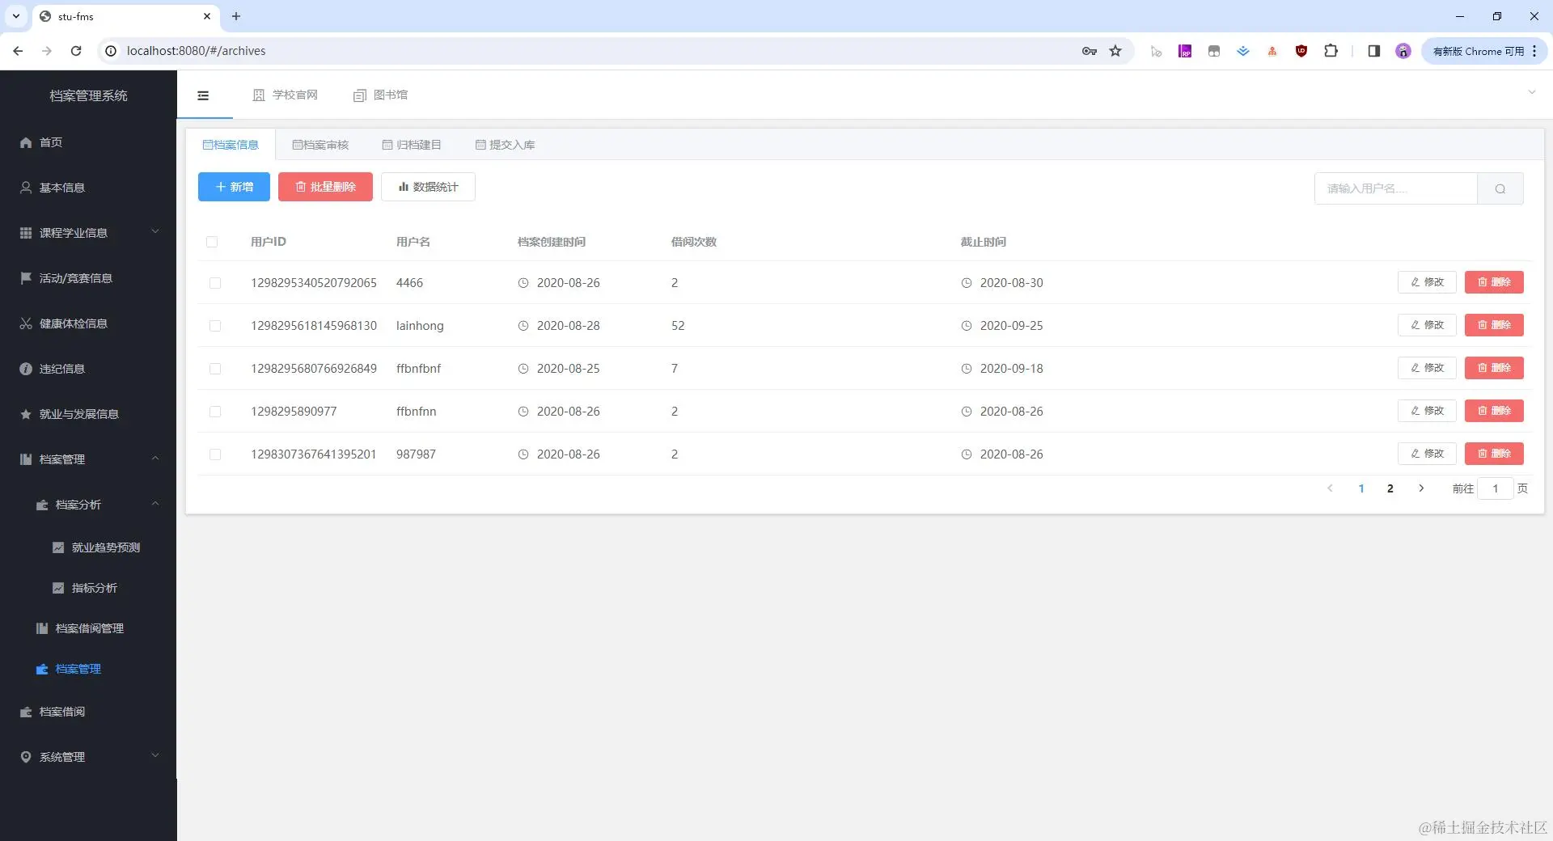This screenshot has width=1553, height=841.
Task: Switch to the 档案信息 tab
Action: pyautogui.click(x=231, y=145)
